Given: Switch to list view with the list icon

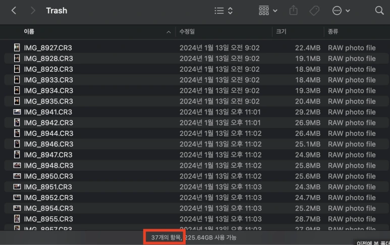Looking at the screenshot, I should coord(219,11).
